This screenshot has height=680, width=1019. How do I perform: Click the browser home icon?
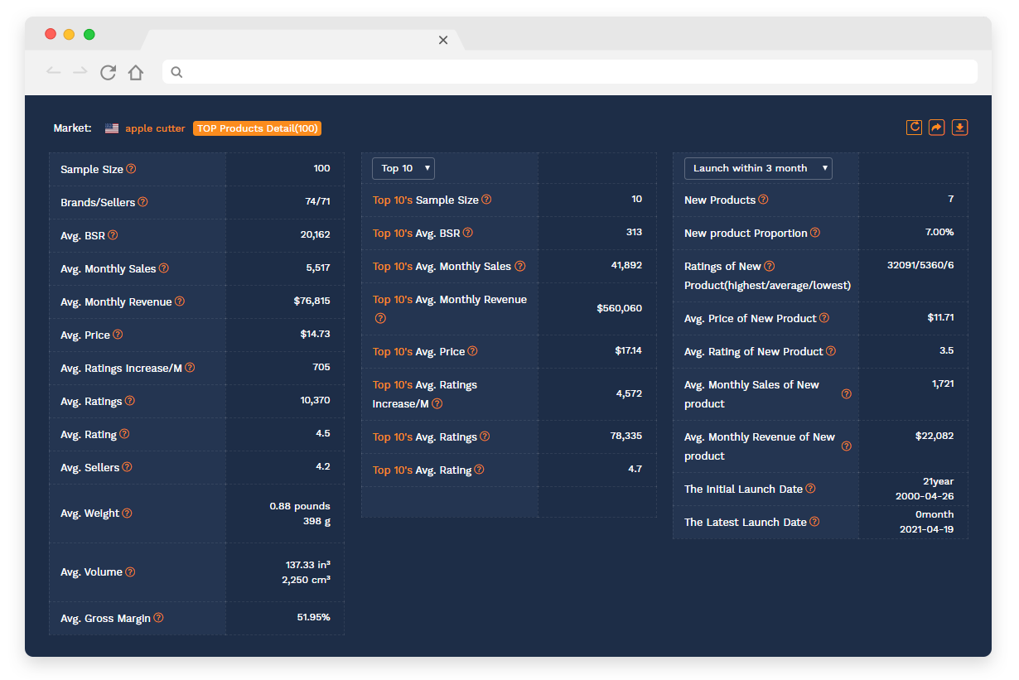[136, 73]
